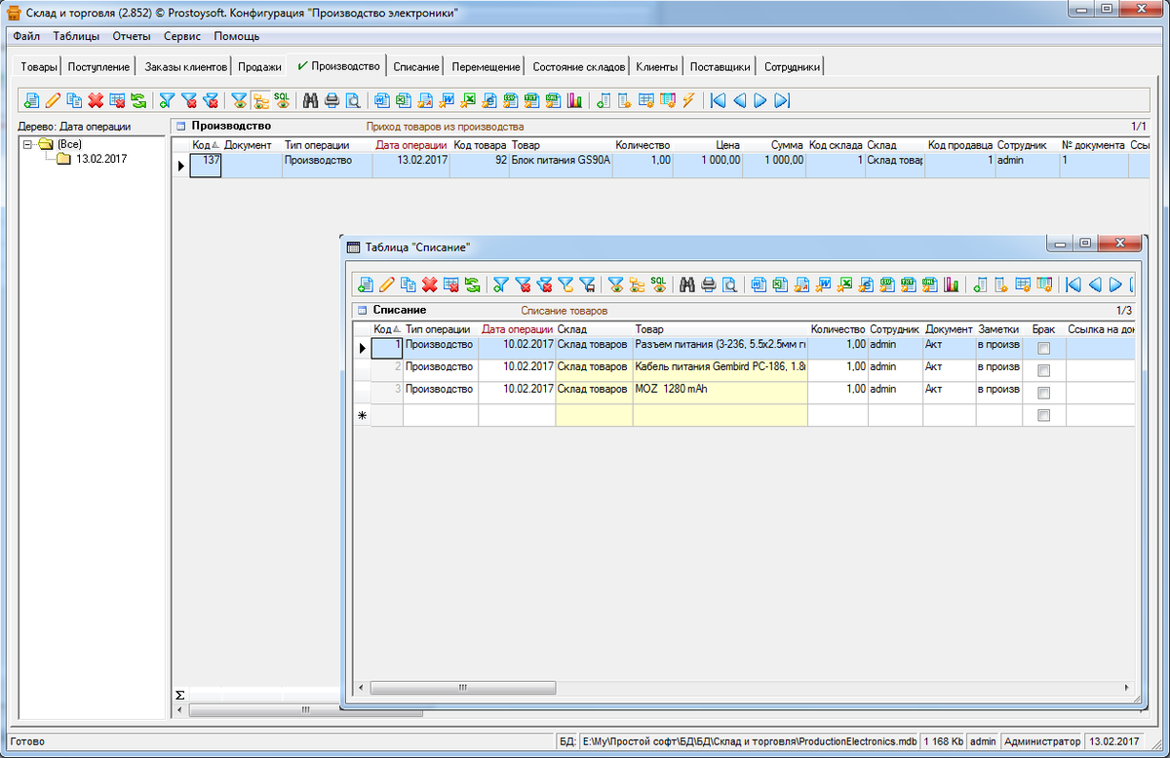
Task: Click the red X delete record icon in main toolbar
Action: point(96,100)
